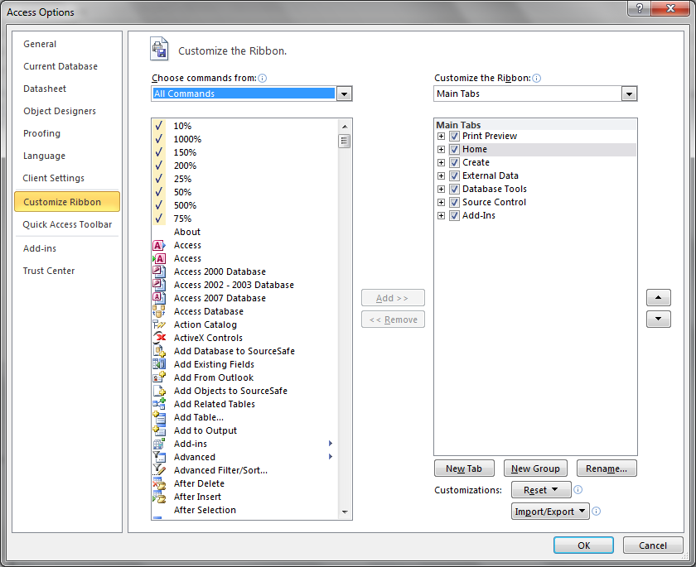Uncheck the Home tab checkbox
This screenshot has width=696, height=567.
click(454, 149)
